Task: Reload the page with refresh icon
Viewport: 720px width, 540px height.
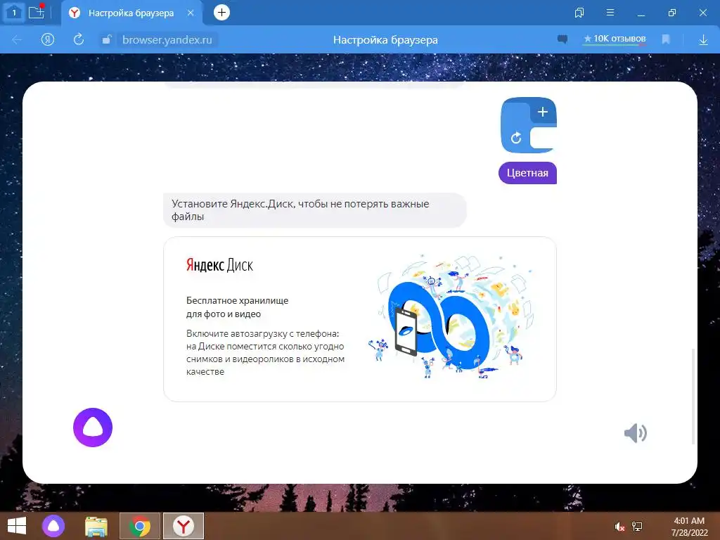Action: click(79, 39)
